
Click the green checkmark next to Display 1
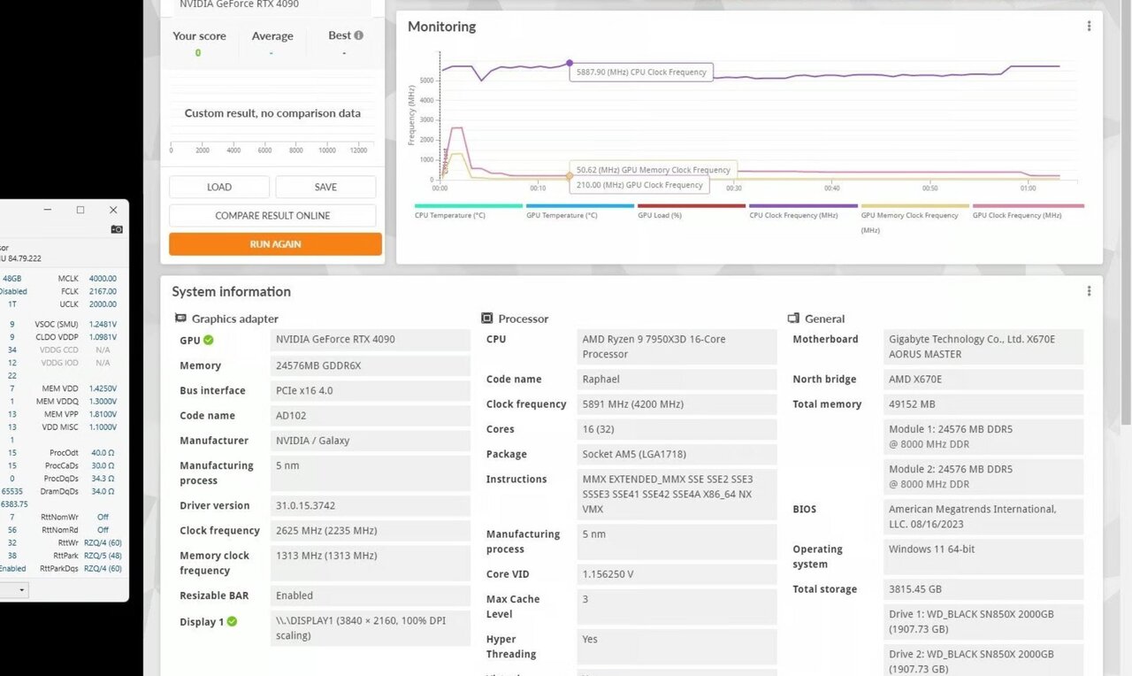click(232, 621)
